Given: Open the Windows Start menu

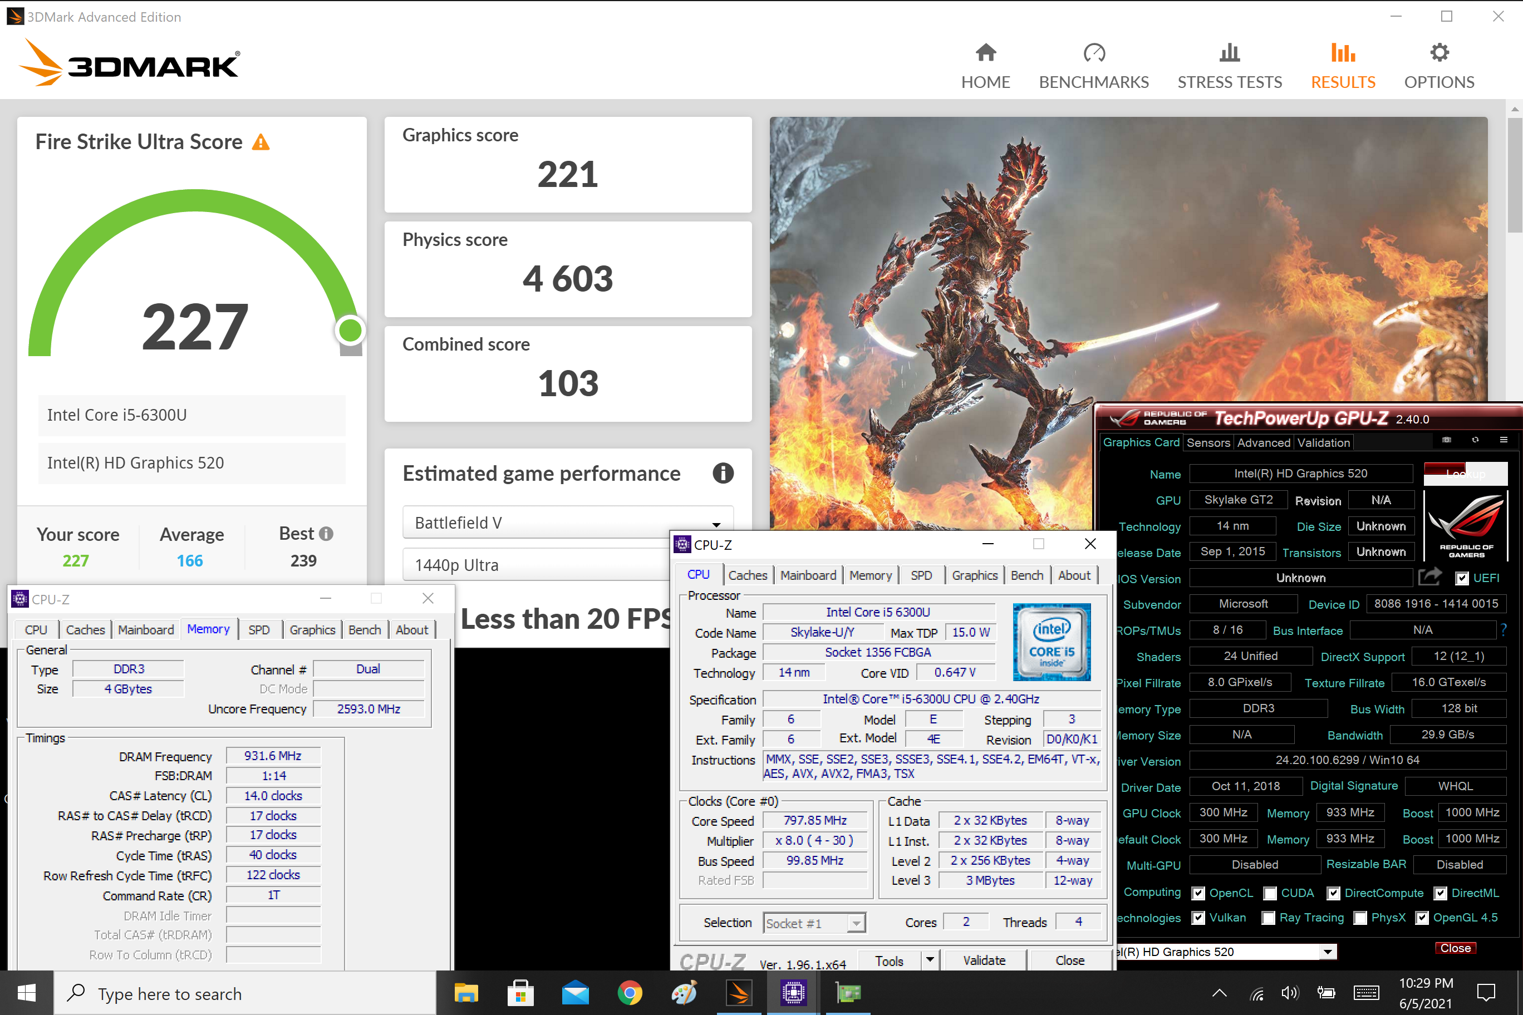Looking at the screenshot, I should (27, 993).
